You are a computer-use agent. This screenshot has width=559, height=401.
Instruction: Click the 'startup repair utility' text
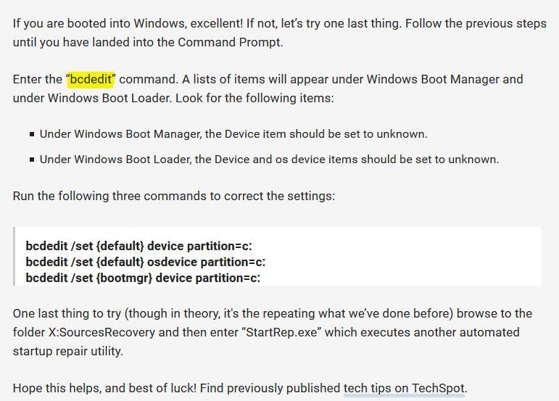(67, 351)
